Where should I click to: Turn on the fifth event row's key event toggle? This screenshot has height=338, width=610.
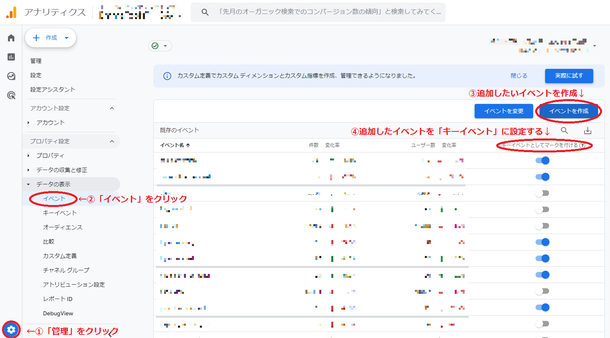click(542, 226)
